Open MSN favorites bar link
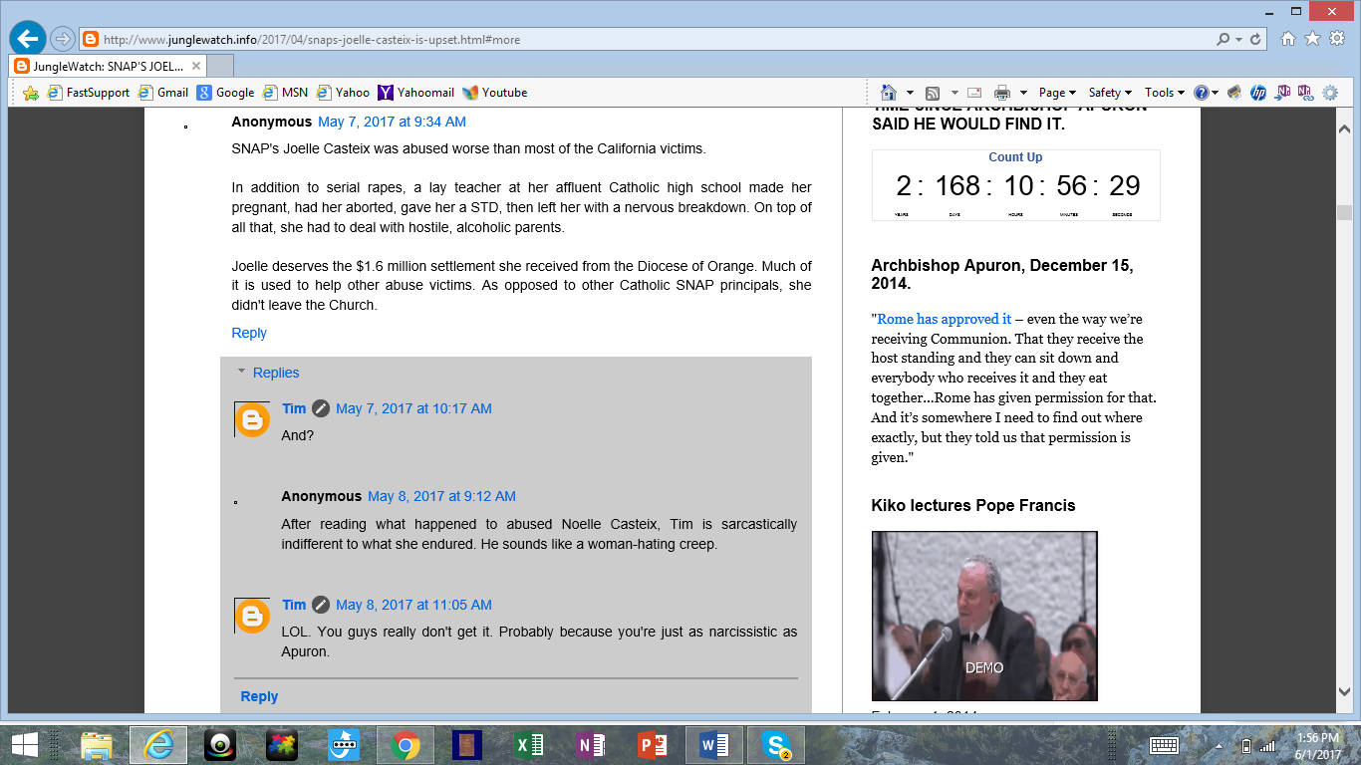The width and height of the screenshot is (1361, 765). point(285,93)
